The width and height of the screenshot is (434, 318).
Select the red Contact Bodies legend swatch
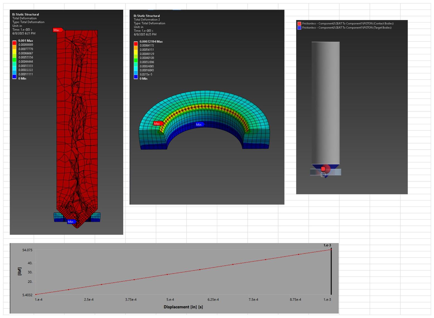(299, 24)
